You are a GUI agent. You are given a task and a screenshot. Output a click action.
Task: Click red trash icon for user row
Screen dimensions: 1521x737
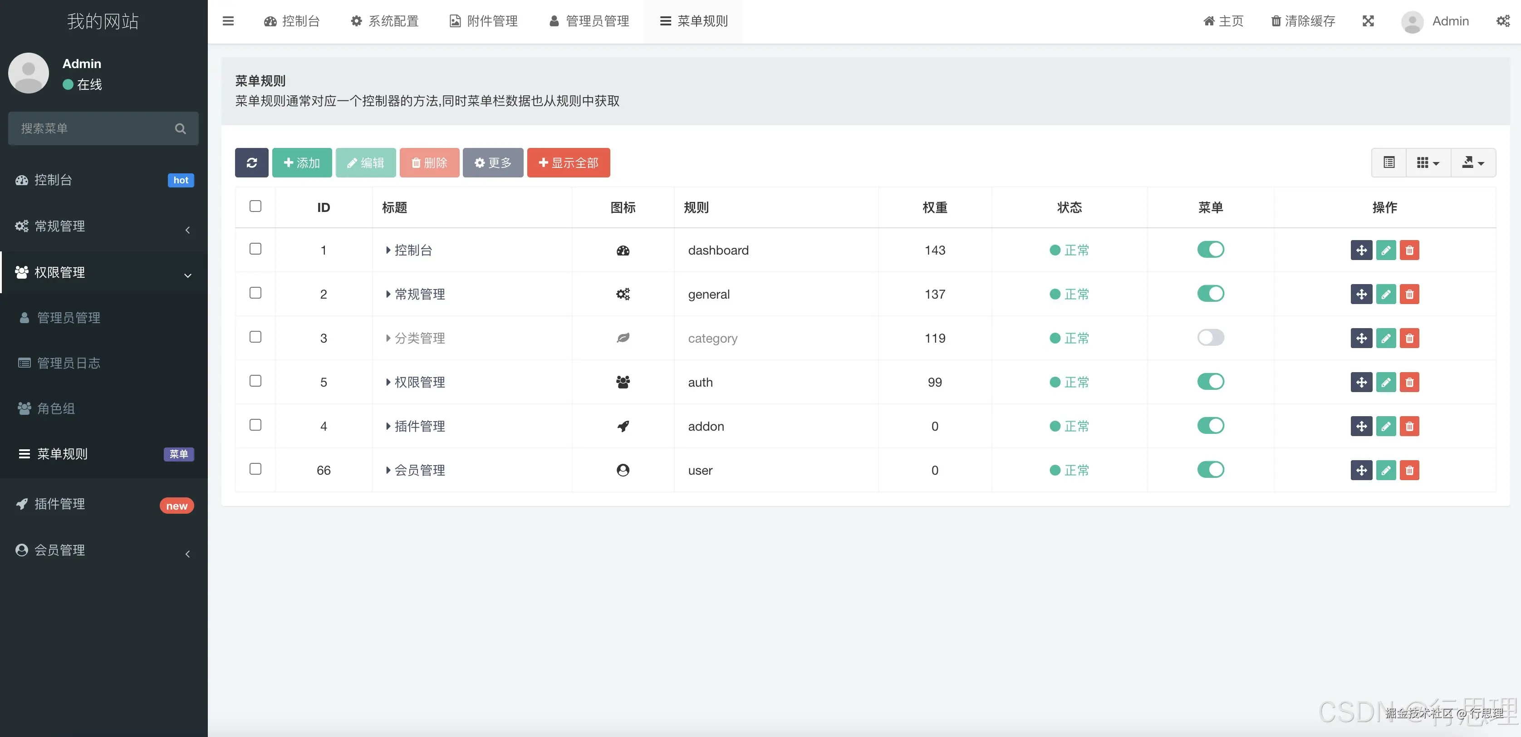click(x=1409, y=471)
